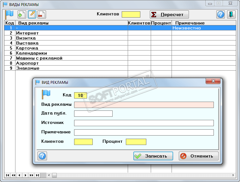240x182 pixels.
Task: Close the ВИДЫ РЕКЛАМЫ main window
Action: point(230,3)
